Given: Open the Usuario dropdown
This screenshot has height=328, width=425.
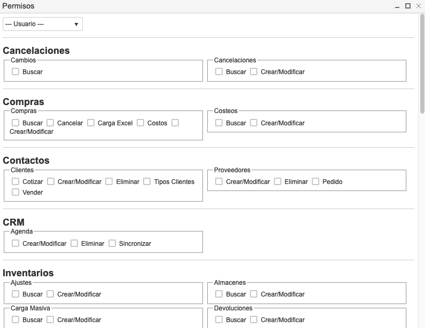Looking at the screenshot, I should pos(43,24).
